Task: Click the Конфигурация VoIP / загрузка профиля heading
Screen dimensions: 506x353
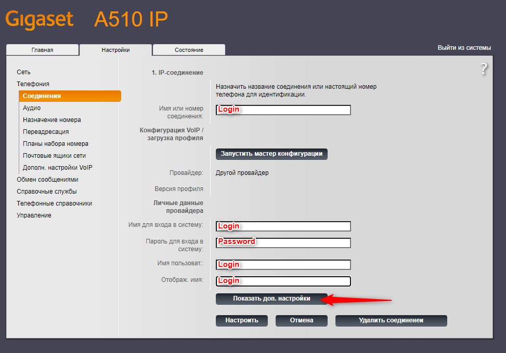Action: pos(172,134)
